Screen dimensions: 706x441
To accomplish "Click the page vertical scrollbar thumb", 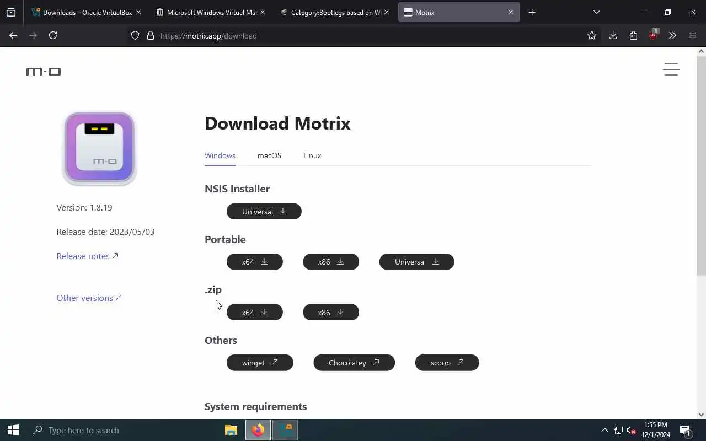I will [701, 165].
